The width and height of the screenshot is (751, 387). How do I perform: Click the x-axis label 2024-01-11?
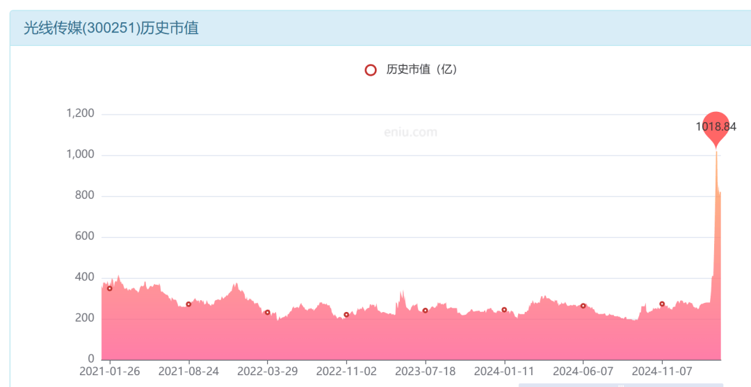coord(504,371)
